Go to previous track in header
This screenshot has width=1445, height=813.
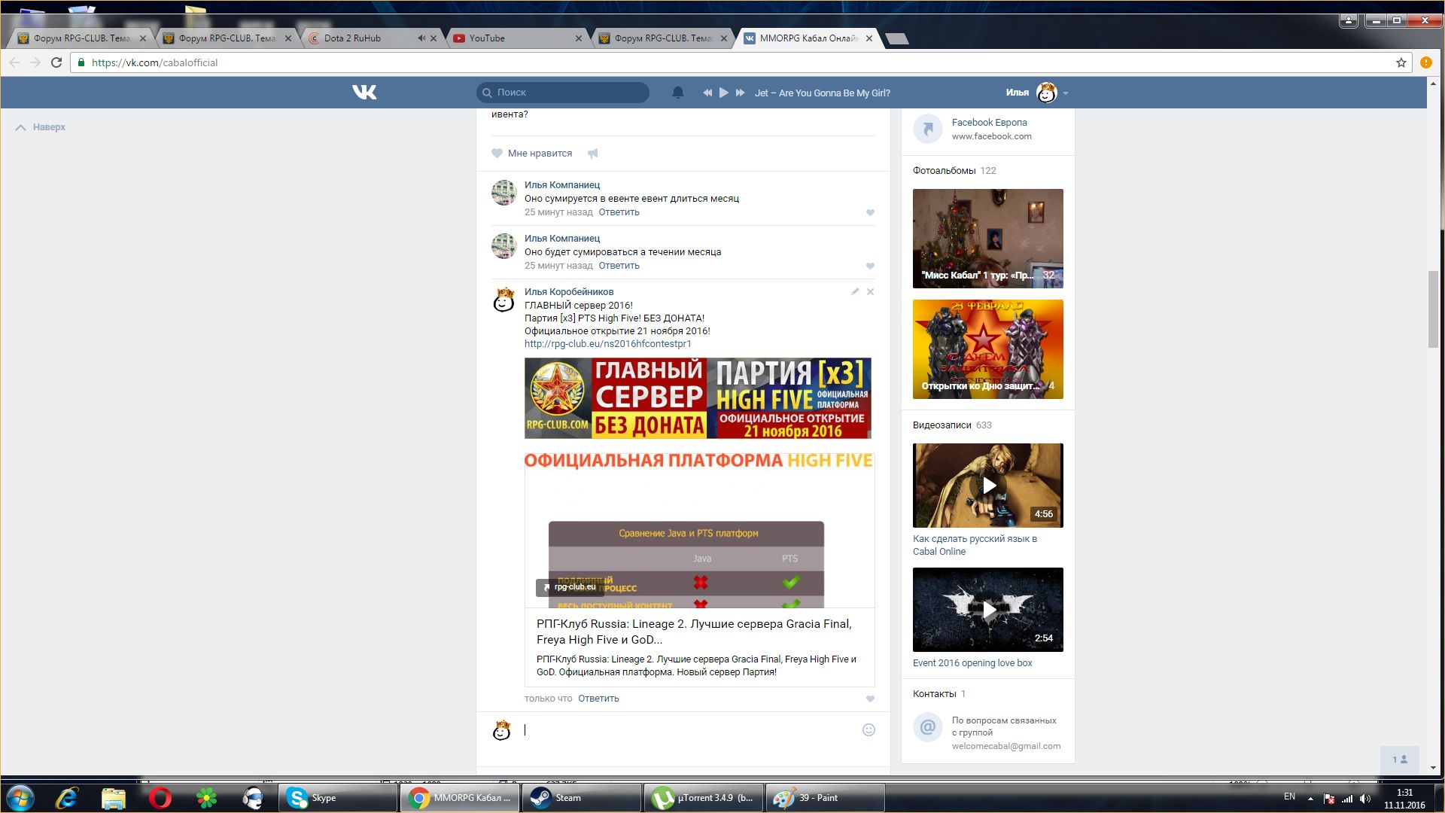[x=707, y=93]
